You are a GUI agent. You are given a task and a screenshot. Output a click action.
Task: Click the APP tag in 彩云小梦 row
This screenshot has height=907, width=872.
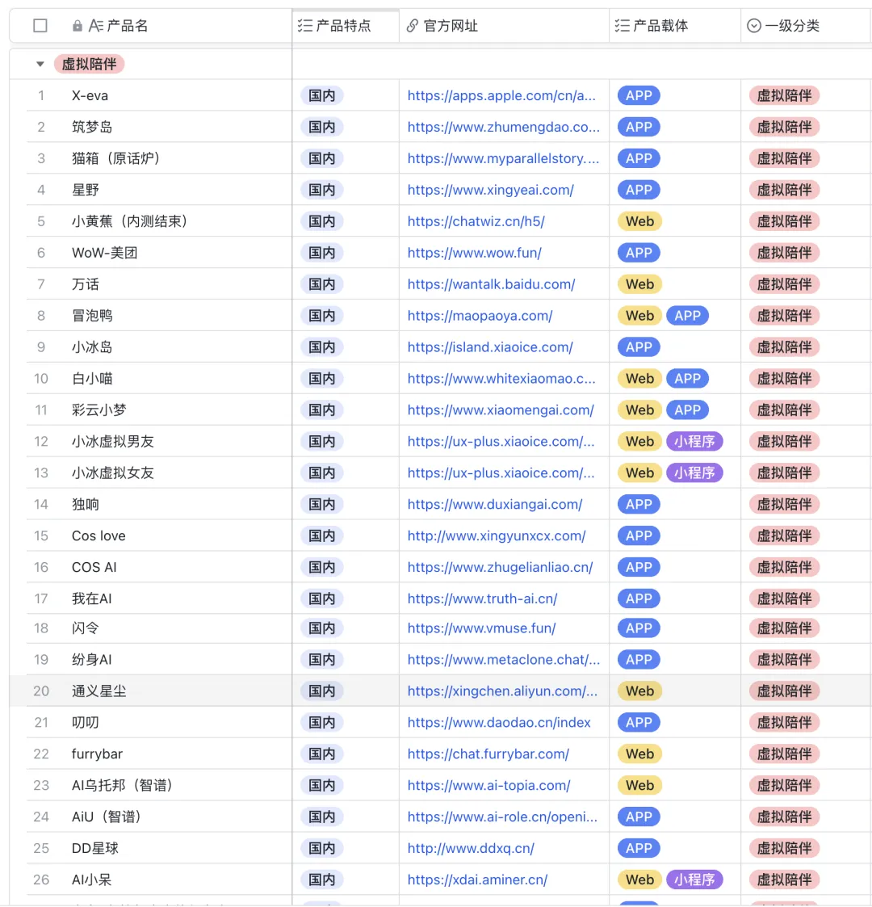coord(688,410)
